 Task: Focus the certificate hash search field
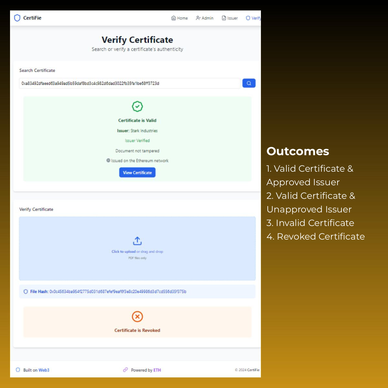[130, 83]
